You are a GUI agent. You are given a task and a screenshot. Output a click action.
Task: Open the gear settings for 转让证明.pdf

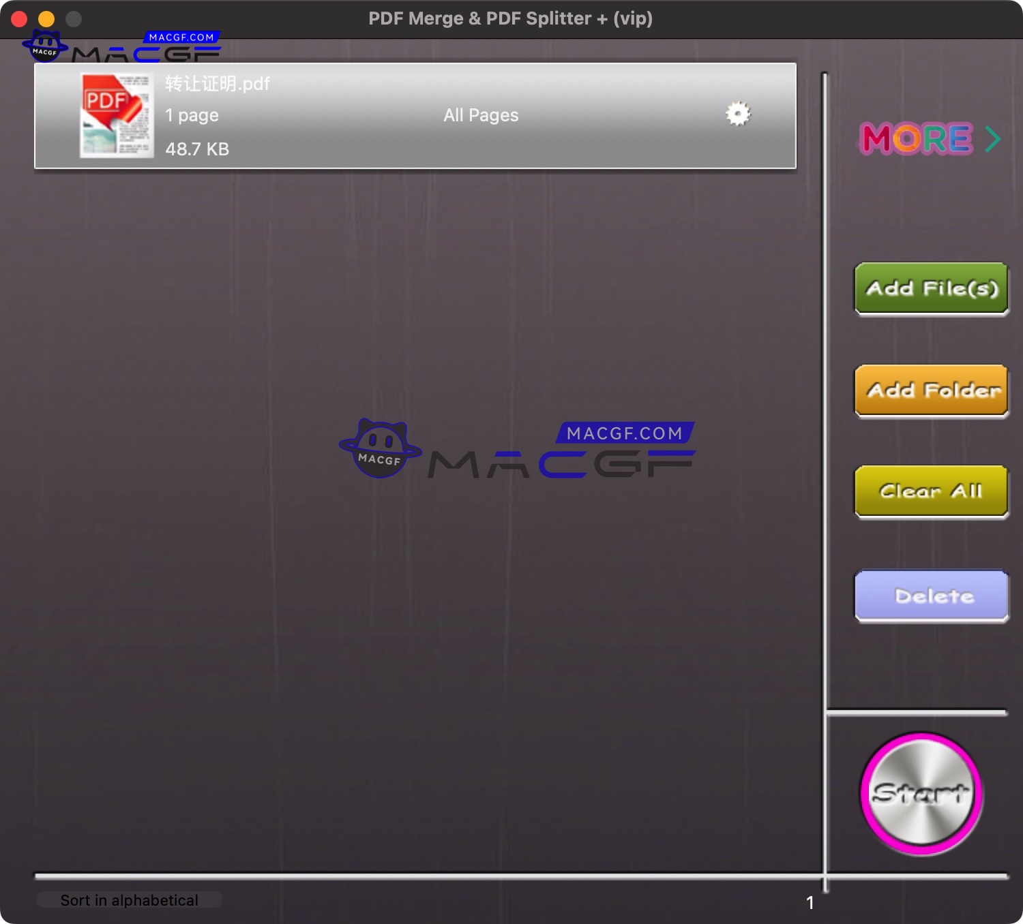pos(738,114)
